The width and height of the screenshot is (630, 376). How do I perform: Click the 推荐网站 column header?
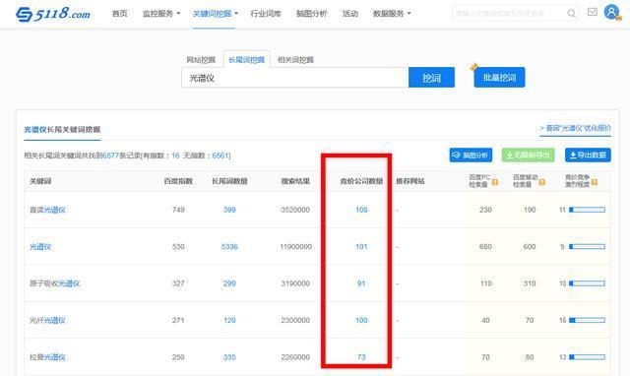click(x=410, y=181)
